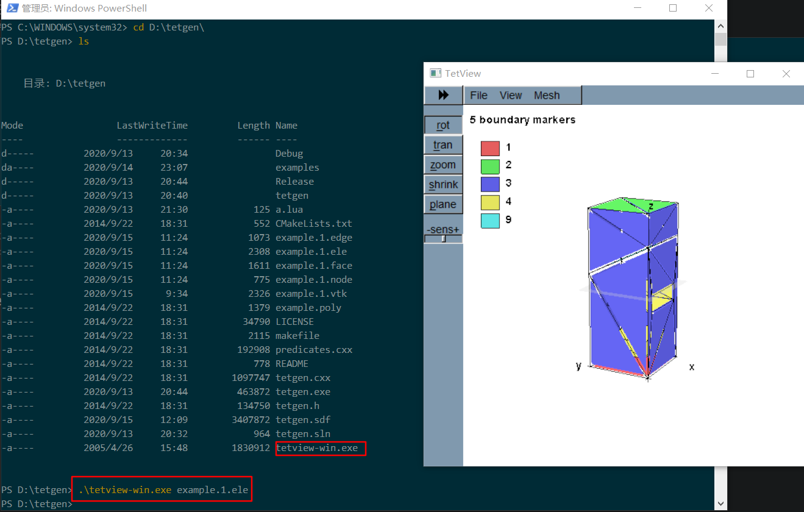Click 'README' in the file listing

tap(292, 363)
